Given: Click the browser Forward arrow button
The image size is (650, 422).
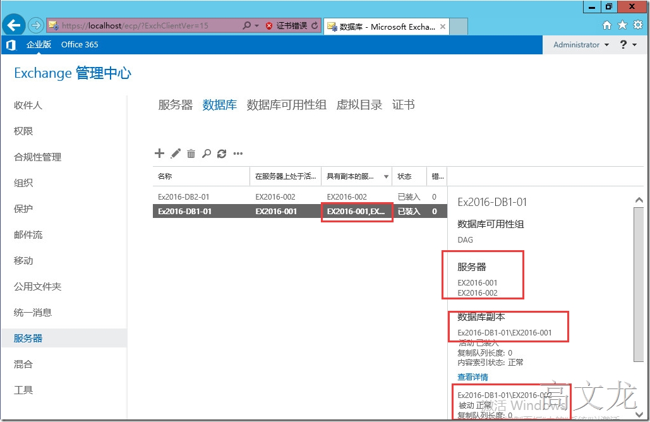Looking at the screenshot, I should click(35, 25).
